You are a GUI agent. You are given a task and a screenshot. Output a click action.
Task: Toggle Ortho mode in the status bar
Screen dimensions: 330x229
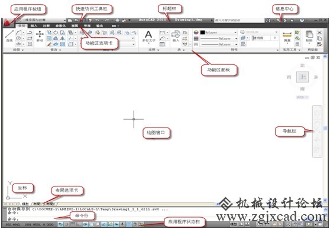(x=79, y=224)
